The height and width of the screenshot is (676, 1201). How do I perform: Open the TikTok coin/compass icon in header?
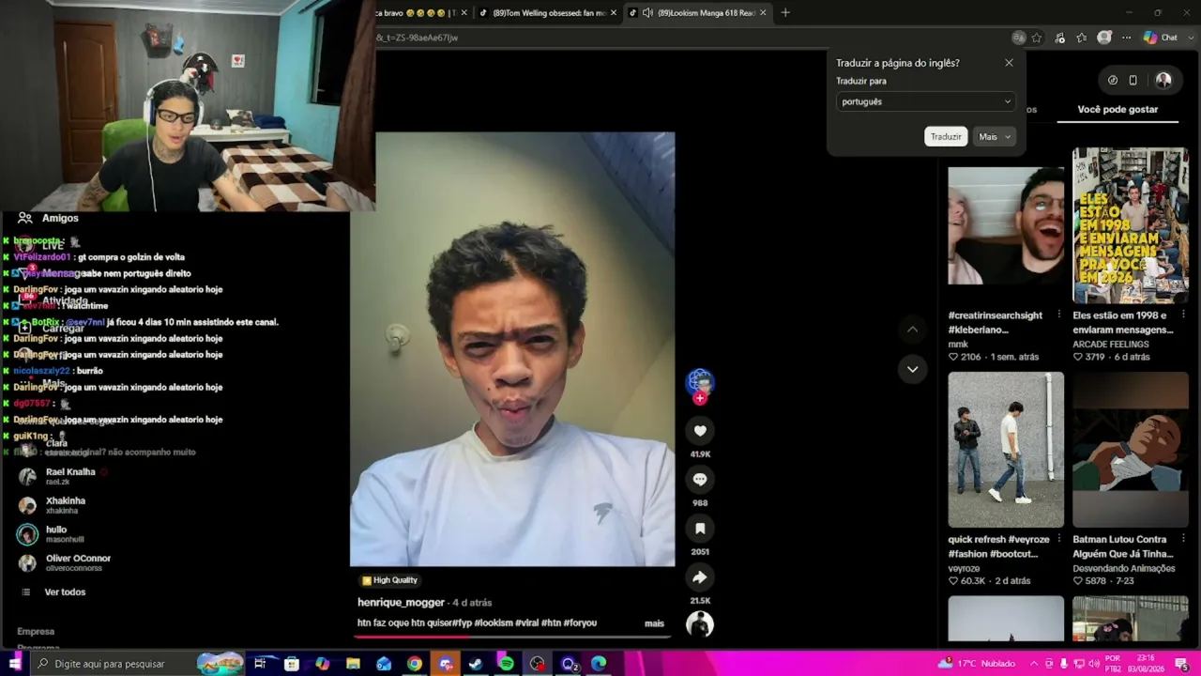(x=1113, y=80)
